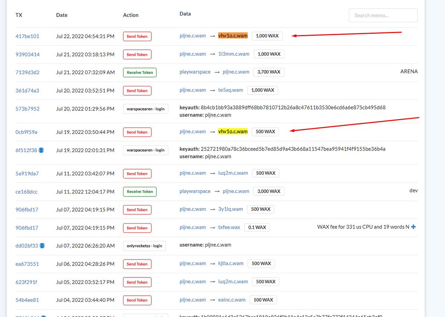Click the Send Token badge for TX 93903414

click(x=137, y=55)
